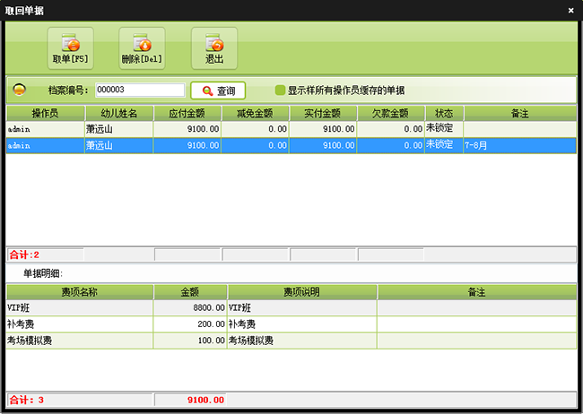Click the 退出 exit icon

pyautogui.click(x=213, y=43)
